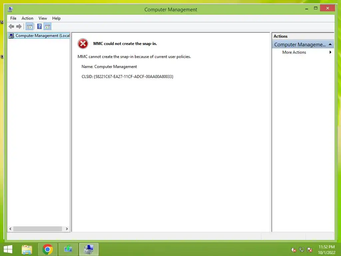This screenshot has width=341, height=256.
Task: Open the Action menu
Action: click(27, 18)
